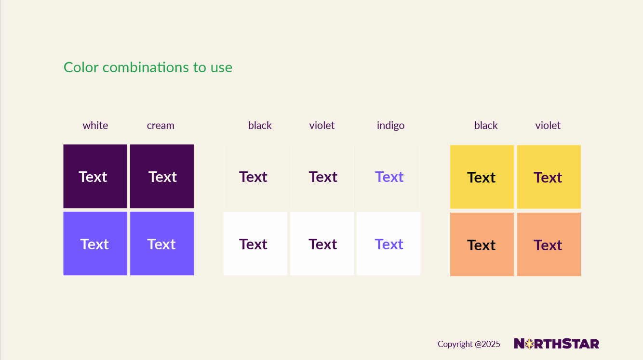Pick indigo swatch below white column
Screen dimensions: 643x360
point(95,244)
